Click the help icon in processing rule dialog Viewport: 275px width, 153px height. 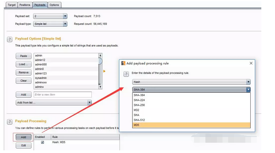126,74
